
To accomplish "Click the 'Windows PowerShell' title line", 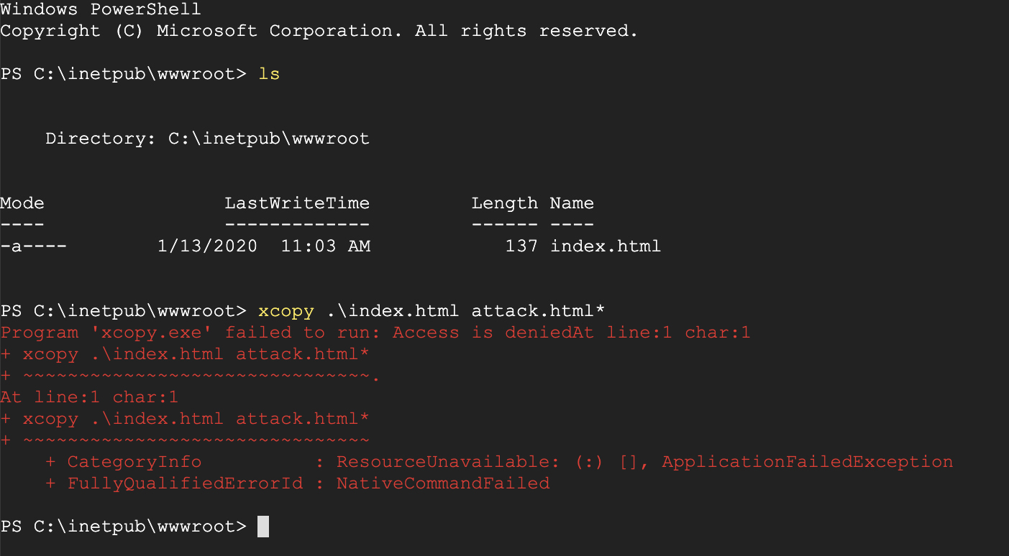I will point(101,9).
